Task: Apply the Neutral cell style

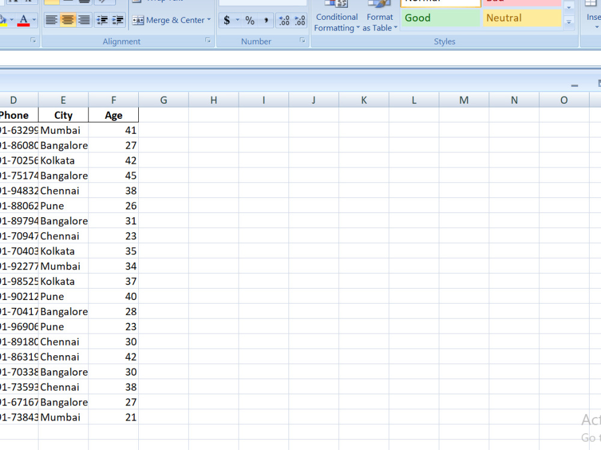Action: pyautogui.click(x=522, y=18)
